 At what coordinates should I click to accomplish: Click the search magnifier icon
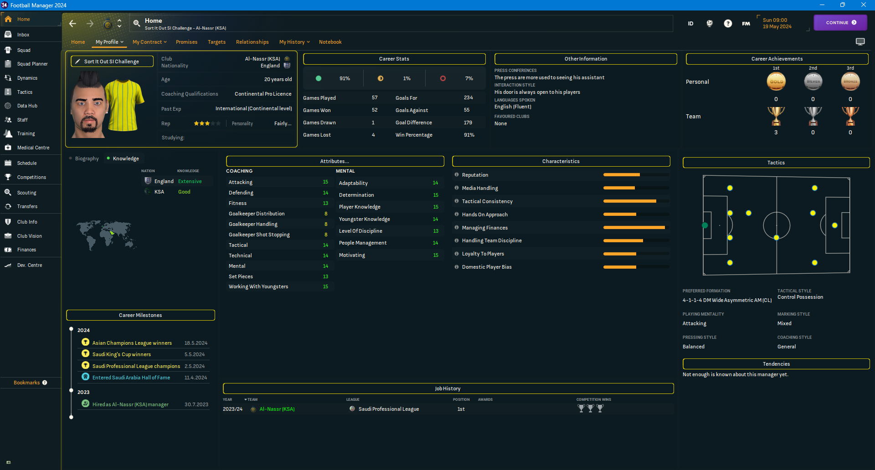click(x=136, y=24)
